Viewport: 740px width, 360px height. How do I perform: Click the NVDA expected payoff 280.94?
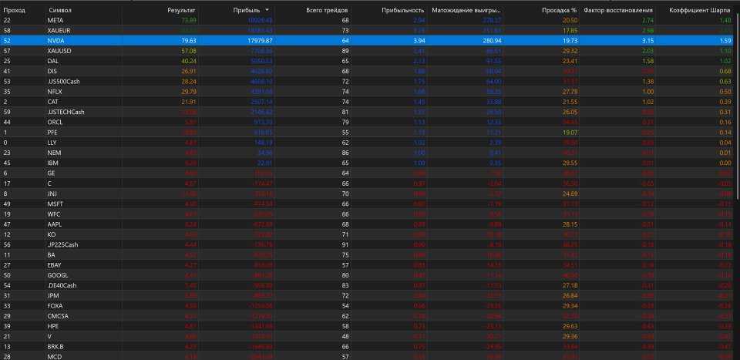[493, 41]
